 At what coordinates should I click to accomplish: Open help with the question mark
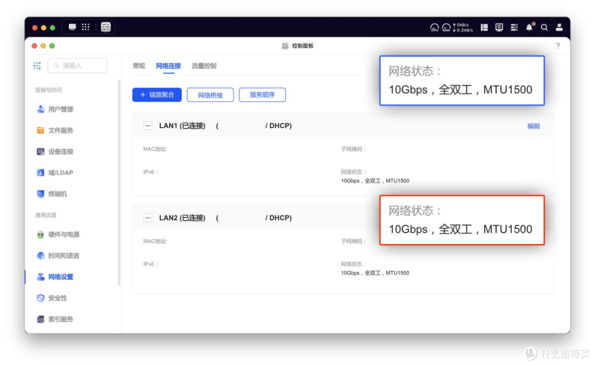(x=558, y=46)
